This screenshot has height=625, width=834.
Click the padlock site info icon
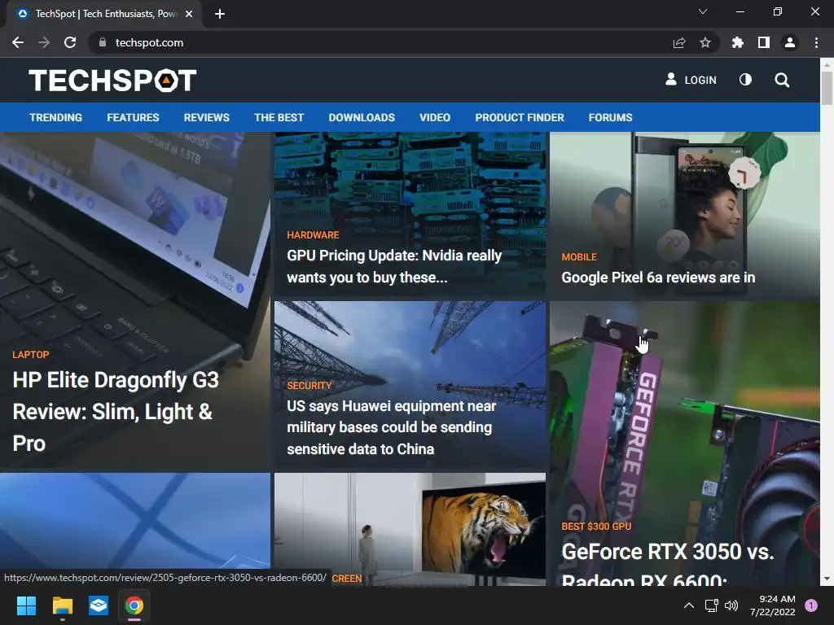[103, 42]
